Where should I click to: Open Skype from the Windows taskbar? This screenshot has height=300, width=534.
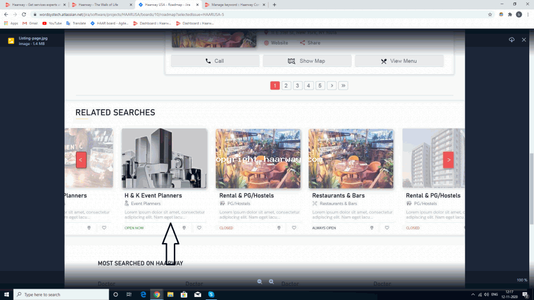point(211,294)
